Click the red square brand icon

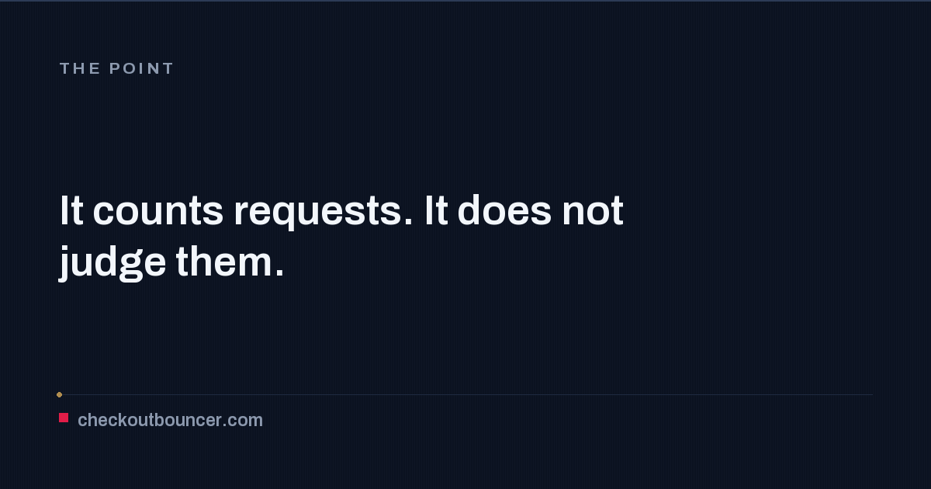click(x=64, y=418)
